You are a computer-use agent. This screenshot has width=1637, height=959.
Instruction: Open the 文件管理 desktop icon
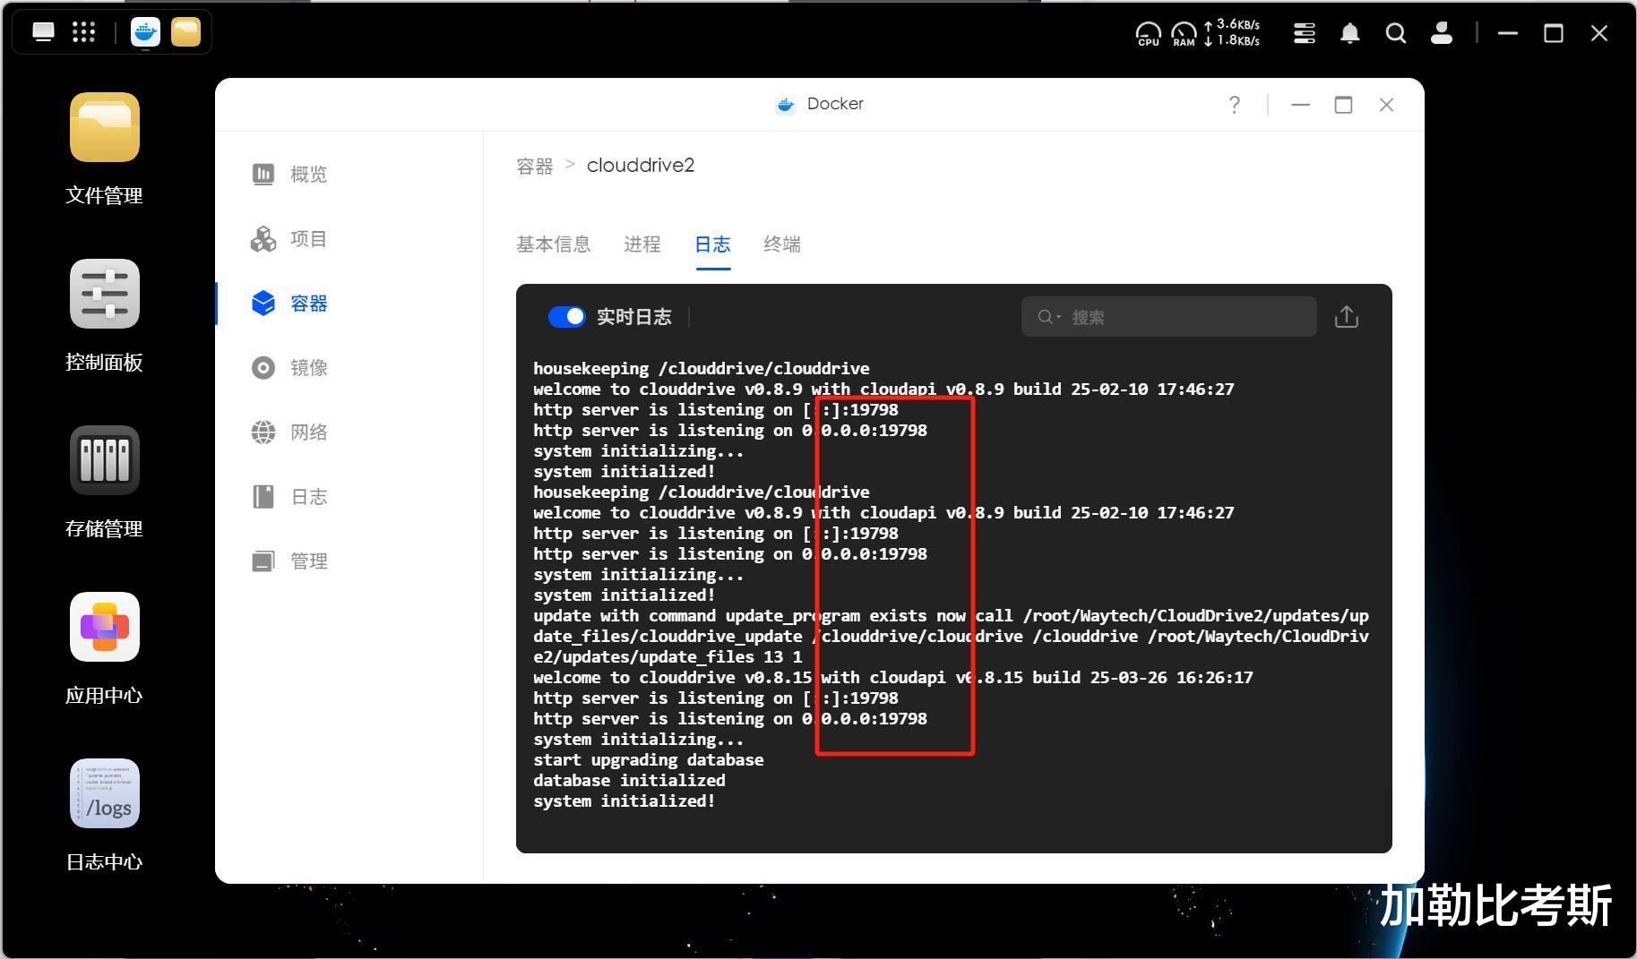pos(105,127)
